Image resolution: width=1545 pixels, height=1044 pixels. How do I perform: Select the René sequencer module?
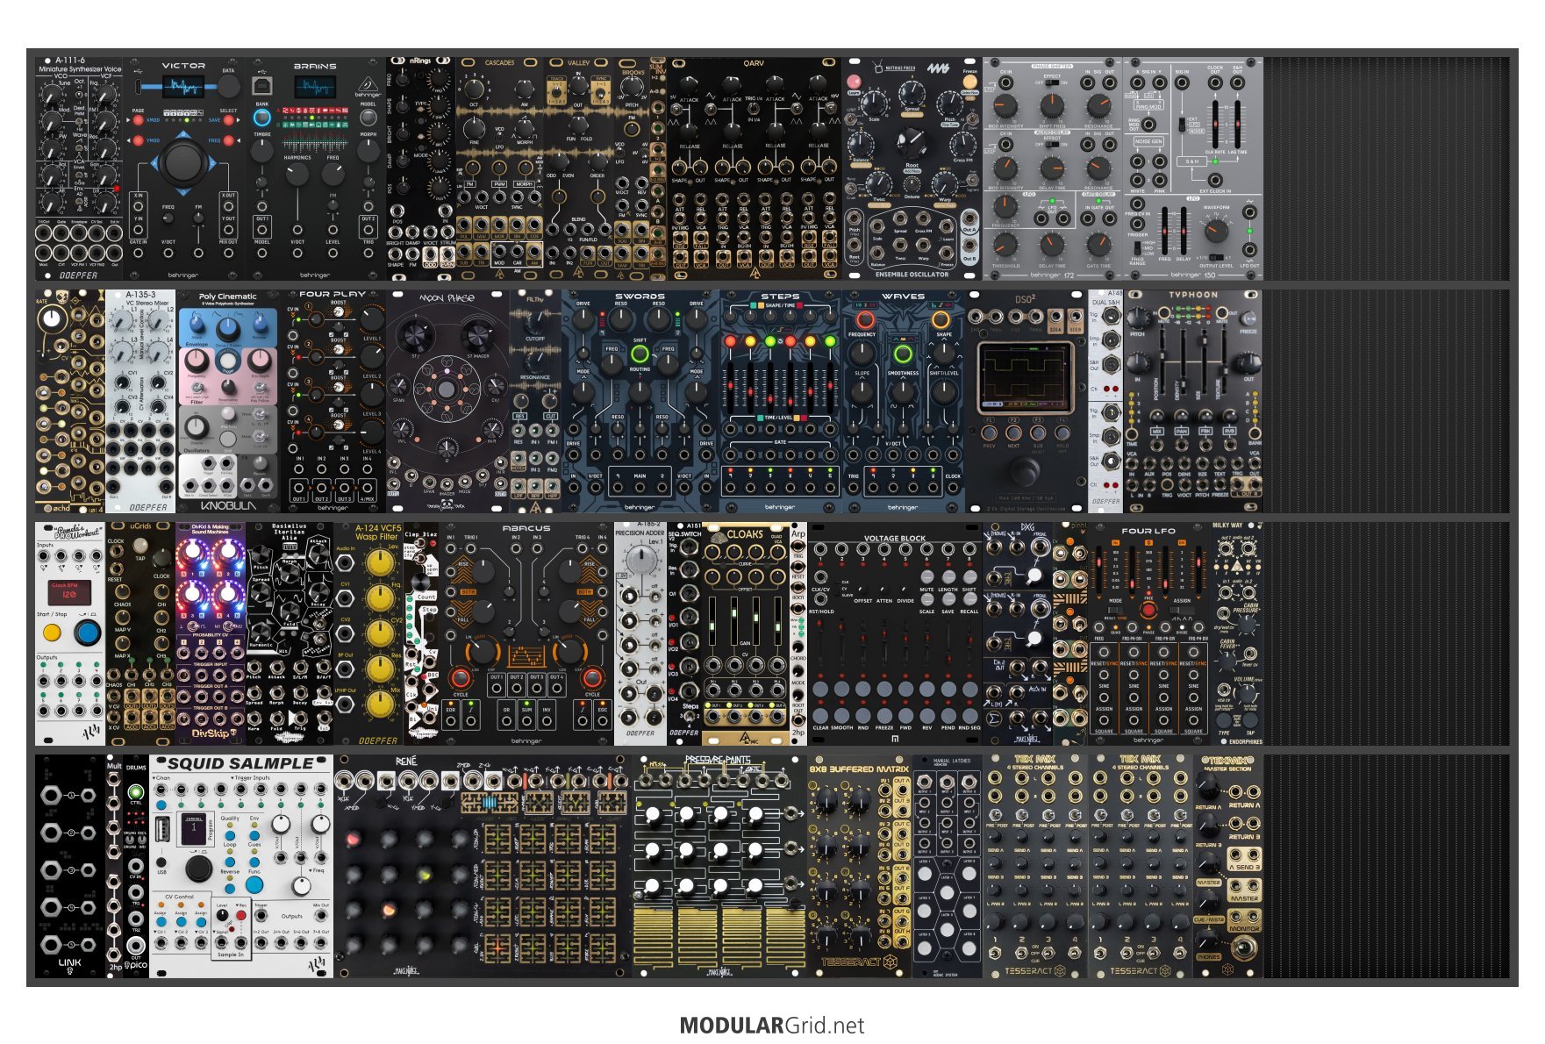point(483,867)
